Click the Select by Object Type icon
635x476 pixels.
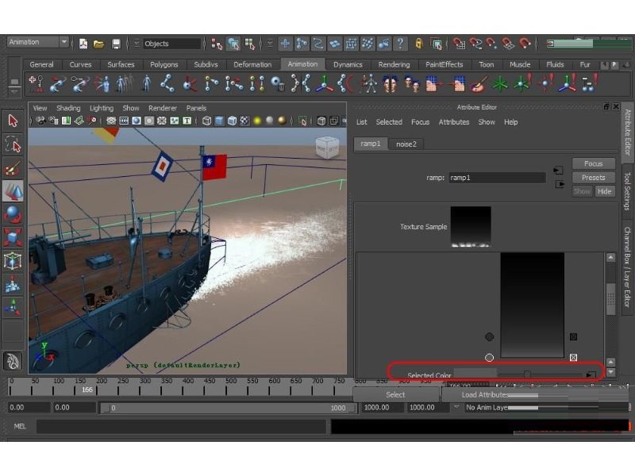pos(233,44)
